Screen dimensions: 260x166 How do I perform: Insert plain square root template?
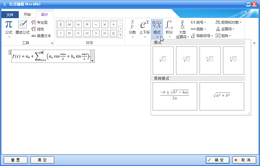pos(163,60)
